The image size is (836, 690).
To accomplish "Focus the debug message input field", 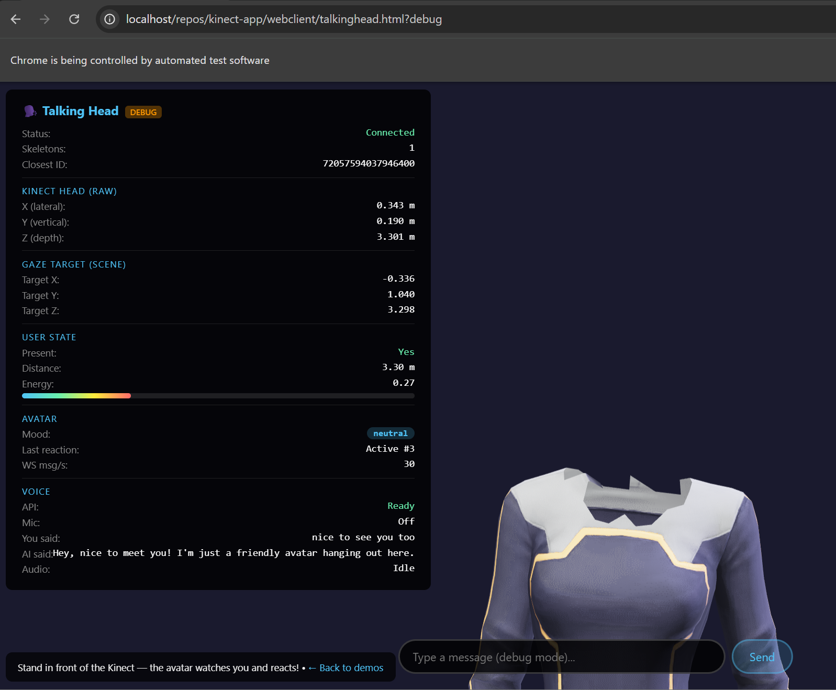I will [561, 657].
